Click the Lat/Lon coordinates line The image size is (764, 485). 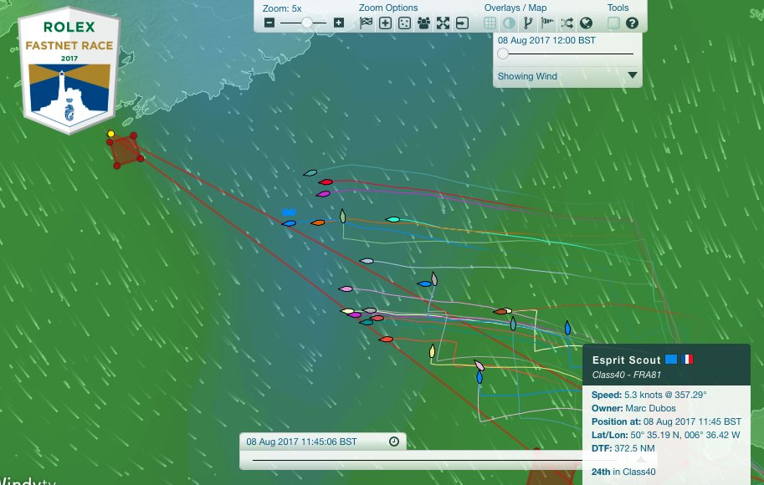click(x=665, y=435)
